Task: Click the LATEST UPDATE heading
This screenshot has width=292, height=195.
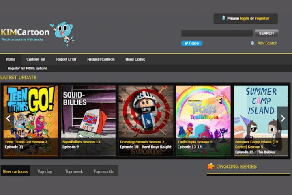Action: [x=18, y=78]
